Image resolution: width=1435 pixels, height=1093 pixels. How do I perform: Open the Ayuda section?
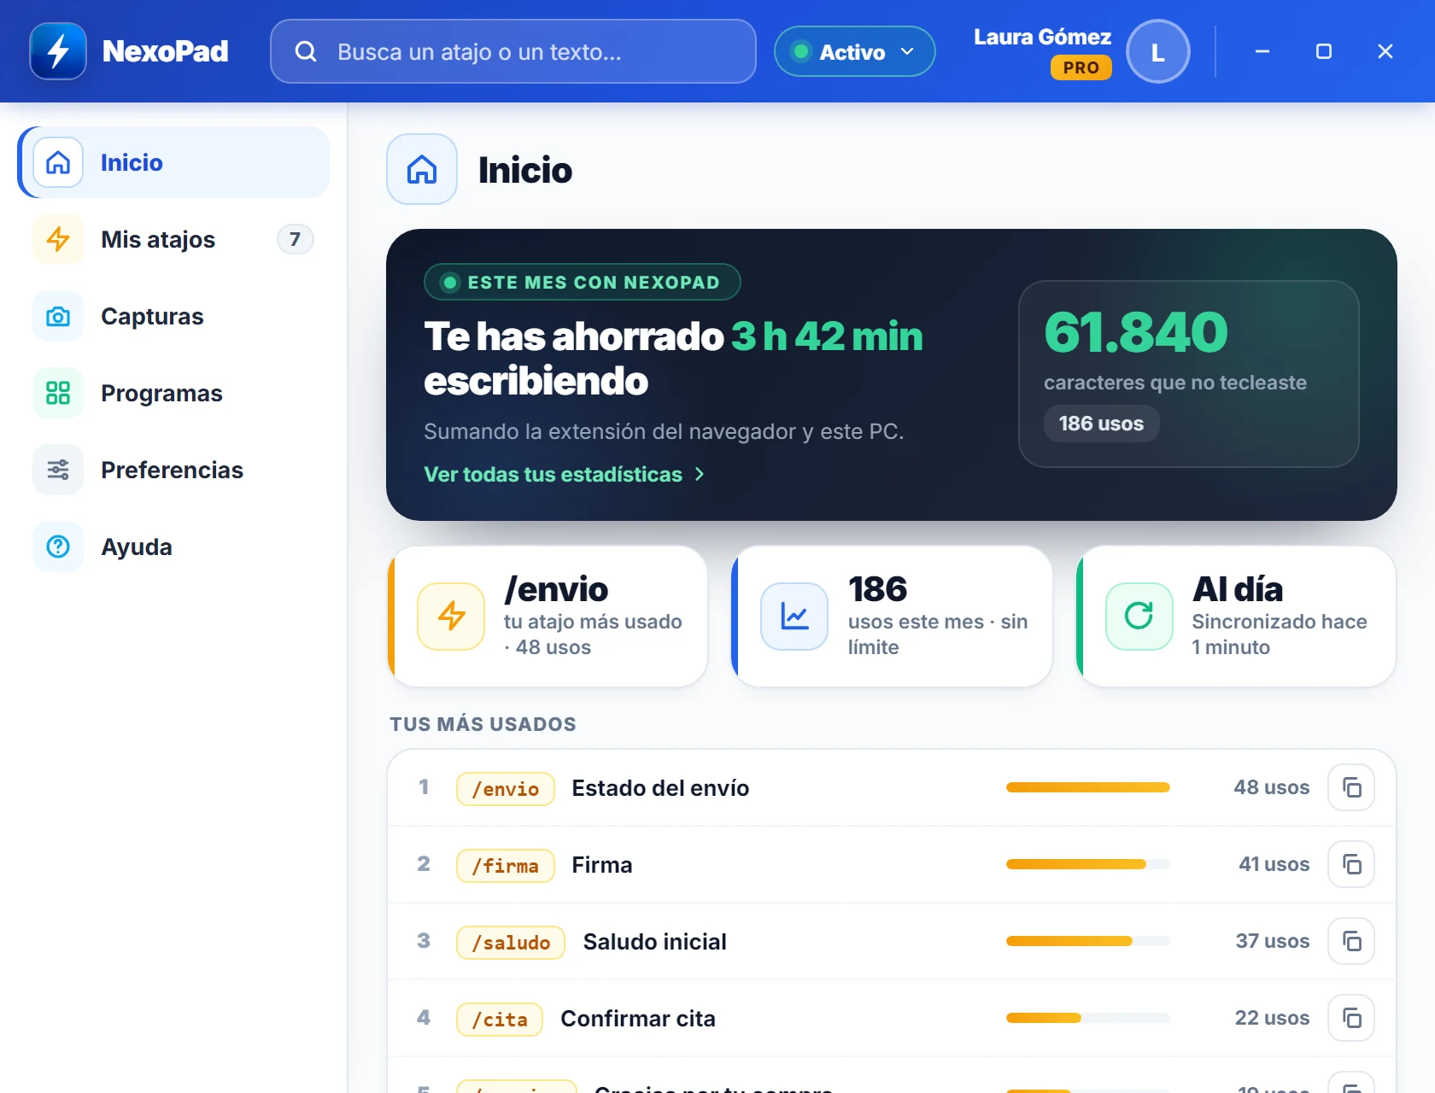tap(173, 546)
